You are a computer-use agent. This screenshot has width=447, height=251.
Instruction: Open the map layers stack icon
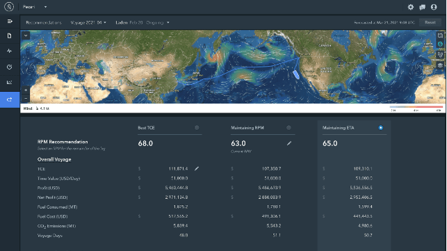pos(441,65)
